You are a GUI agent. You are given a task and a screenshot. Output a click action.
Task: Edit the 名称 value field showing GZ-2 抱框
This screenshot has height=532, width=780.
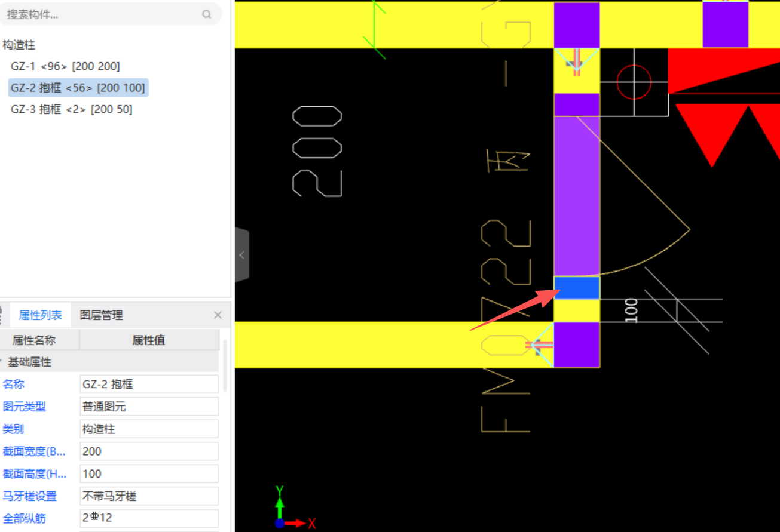[x=149, y=384]
